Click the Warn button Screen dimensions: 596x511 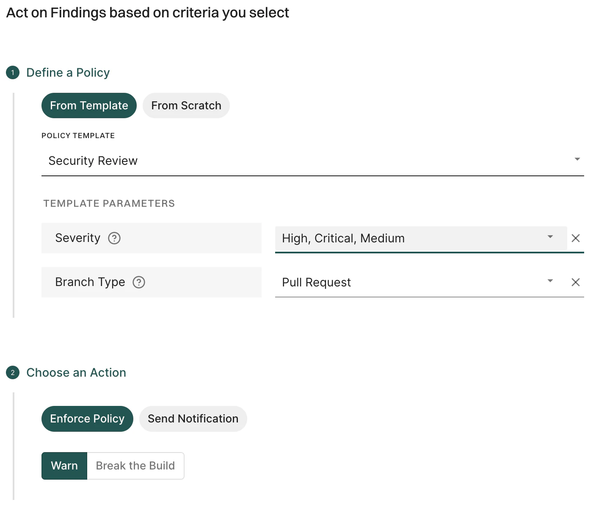64,466
